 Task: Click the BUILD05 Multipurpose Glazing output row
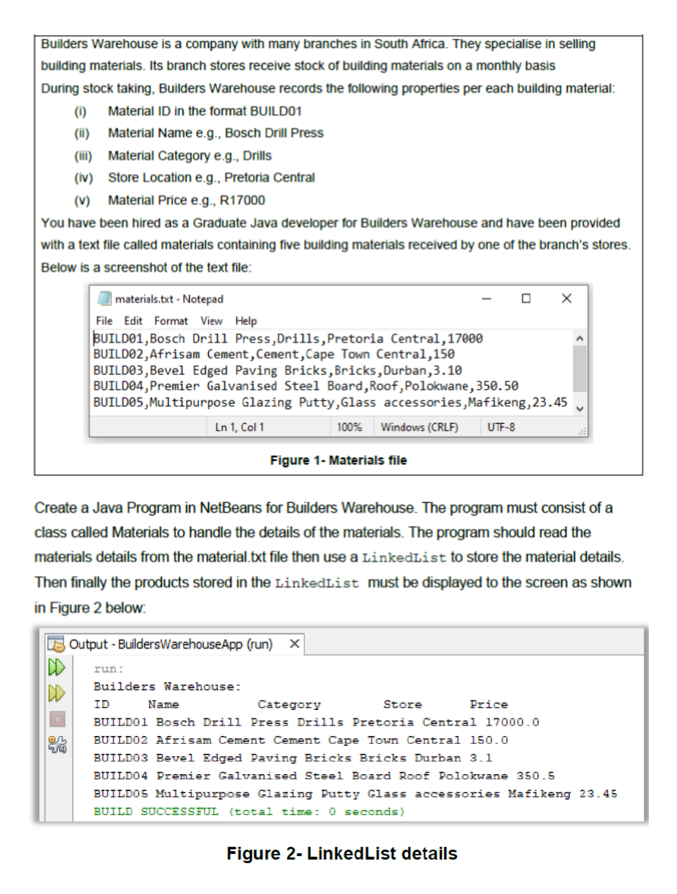point(355,793)
